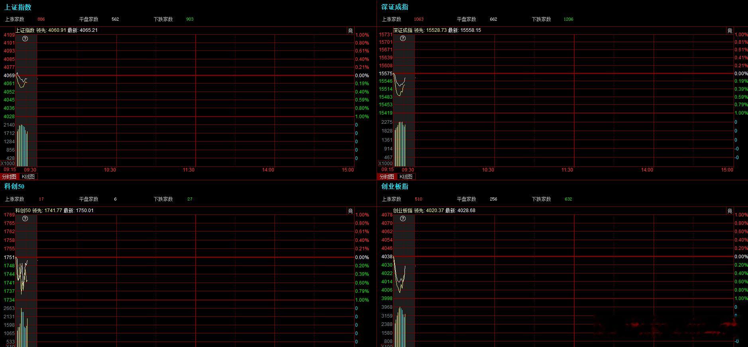The width and height of the screenshot is (748, 347).
Task: Toggle the 竞 auction button on 科创50 chart
Action: point(350,211)
